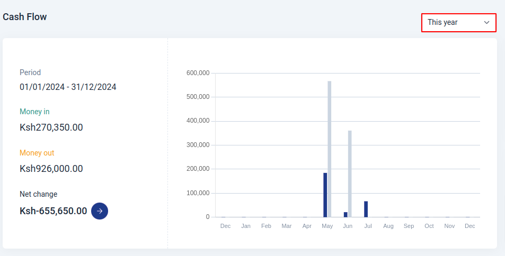Select the light gray Jun bar
505x256 pixels.
(350, 173)
